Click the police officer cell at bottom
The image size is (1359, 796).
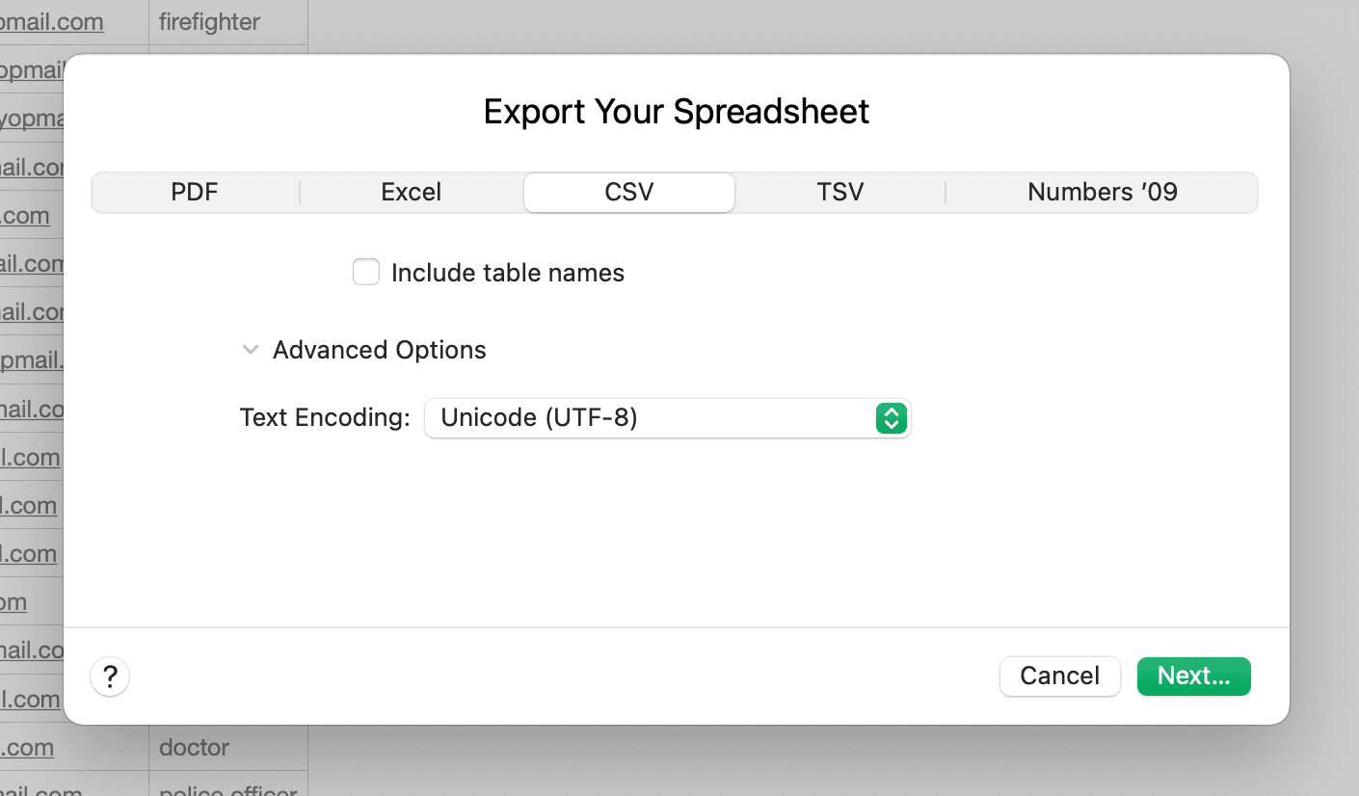point(228,790)
